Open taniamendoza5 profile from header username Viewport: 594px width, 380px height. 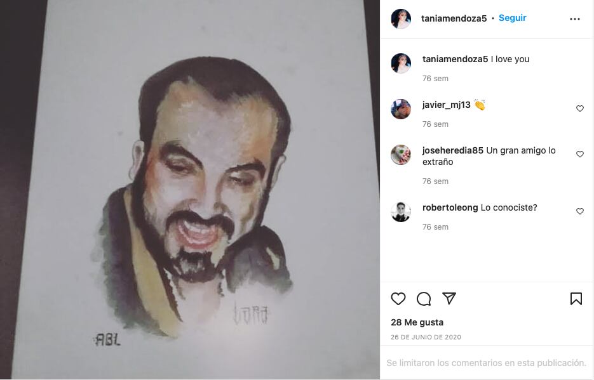point(454,18)
